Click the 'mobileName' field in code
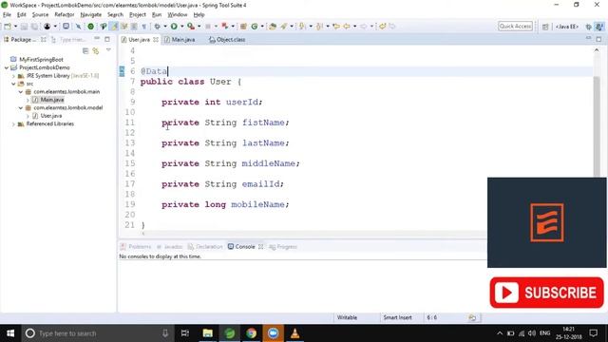 [257, 204]
